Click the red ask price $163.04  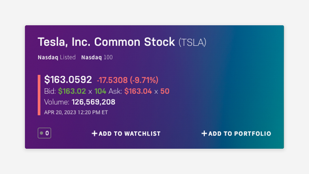click(138, 91)
